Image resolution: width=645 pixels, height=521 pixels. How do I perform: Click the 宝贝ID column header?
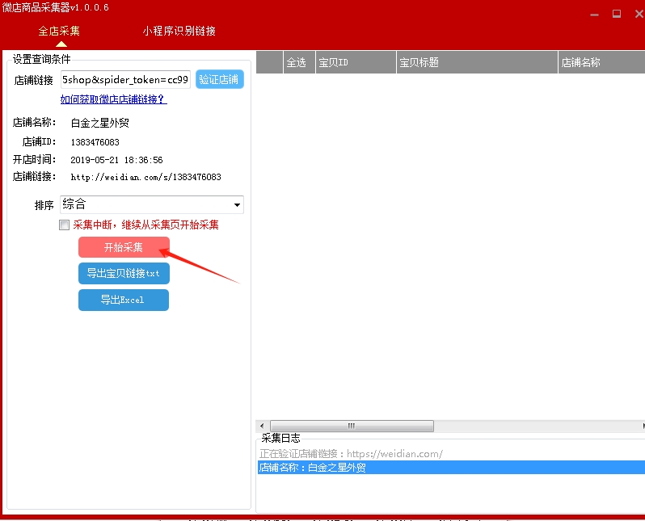(356, 62)
